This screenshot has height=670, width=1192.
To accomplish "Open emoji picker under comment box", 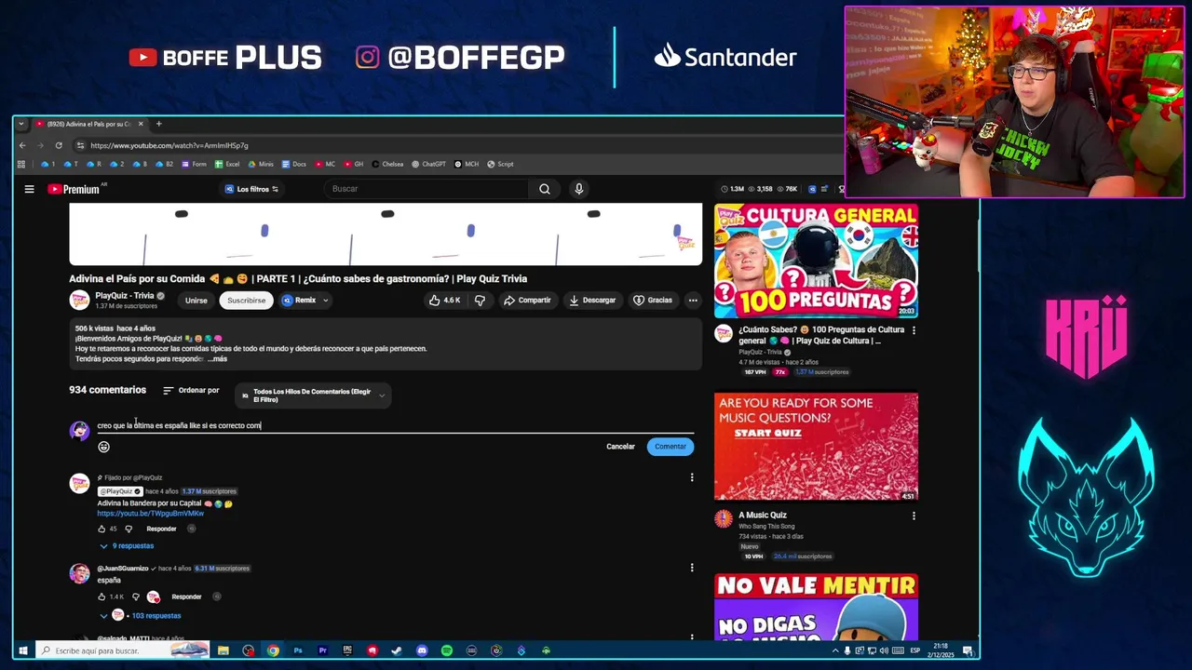I will point(103,447).
